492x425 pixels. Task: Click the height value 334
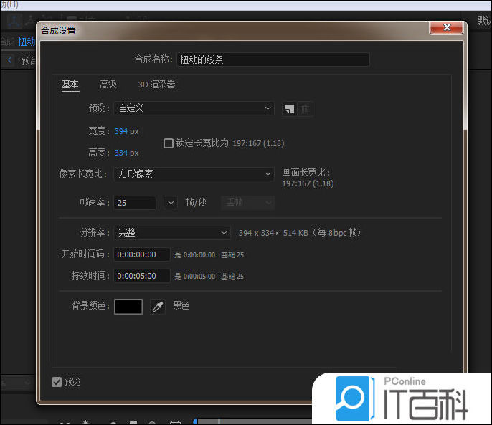click(x=120, y=153)
